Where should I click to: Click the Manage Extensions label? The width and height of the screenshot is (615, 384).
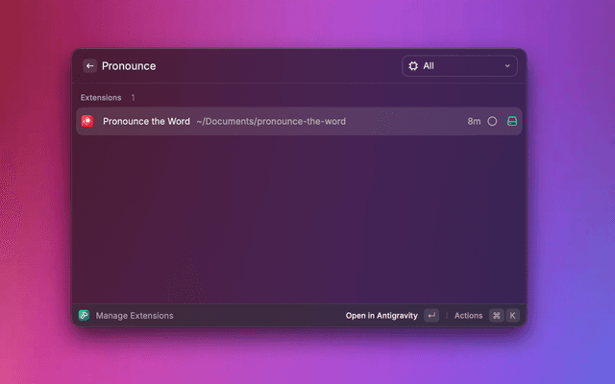click(x=135, y=315)
